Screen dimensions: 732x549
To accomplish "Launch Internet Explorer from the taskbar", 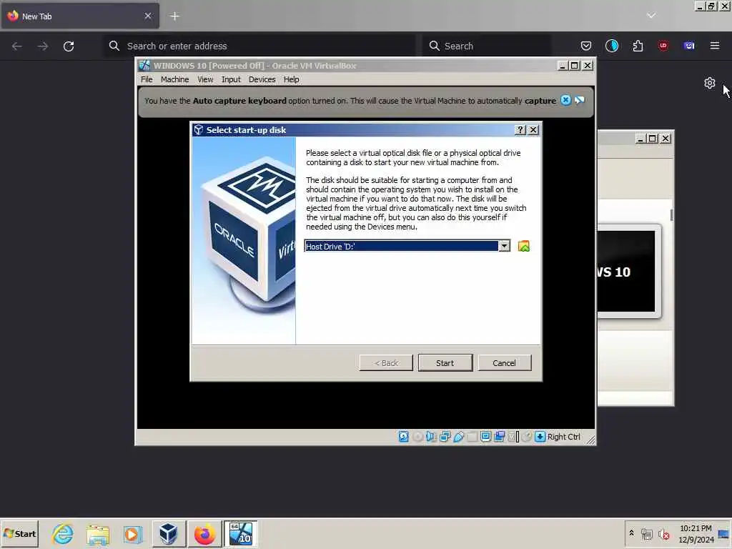I will pos(63,533).
